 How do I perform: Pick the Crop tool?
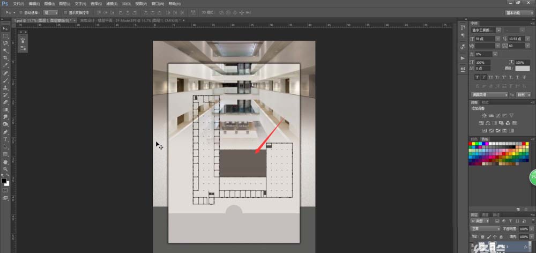[x=5, y=58]
